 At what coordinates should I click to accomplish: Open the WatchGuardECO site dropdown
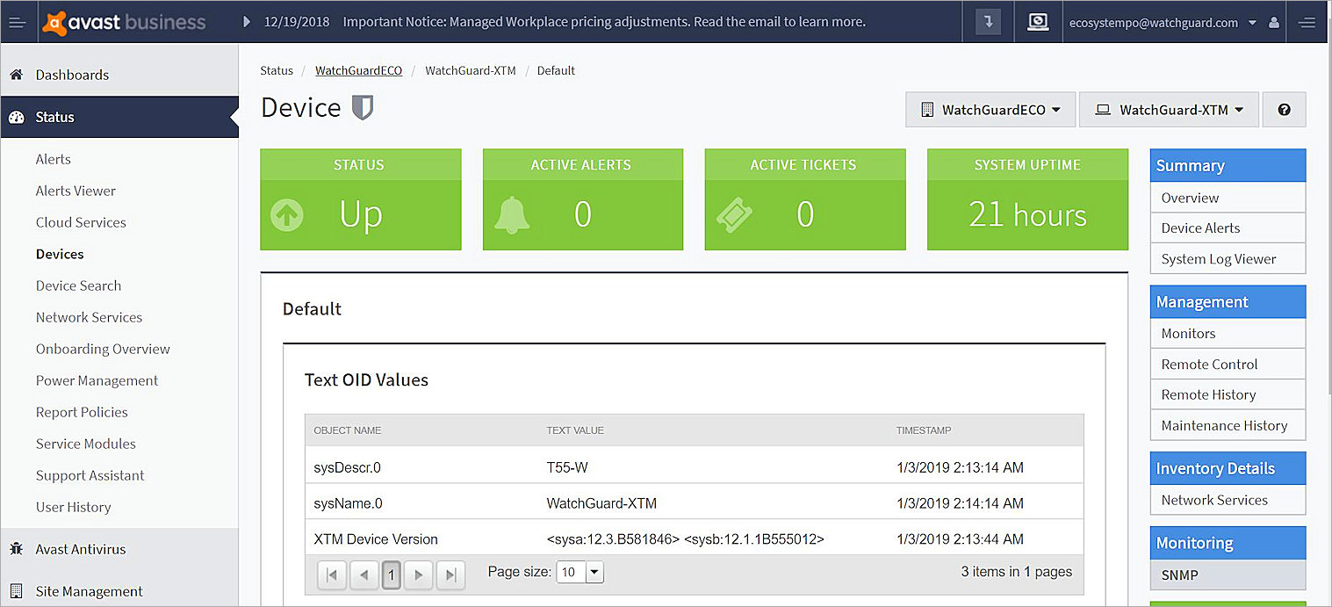[990, 109]
